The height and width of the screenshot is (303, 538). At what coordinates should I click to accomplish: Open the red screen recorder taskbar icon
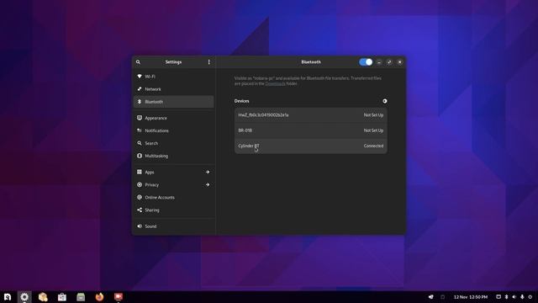(119, 297)
